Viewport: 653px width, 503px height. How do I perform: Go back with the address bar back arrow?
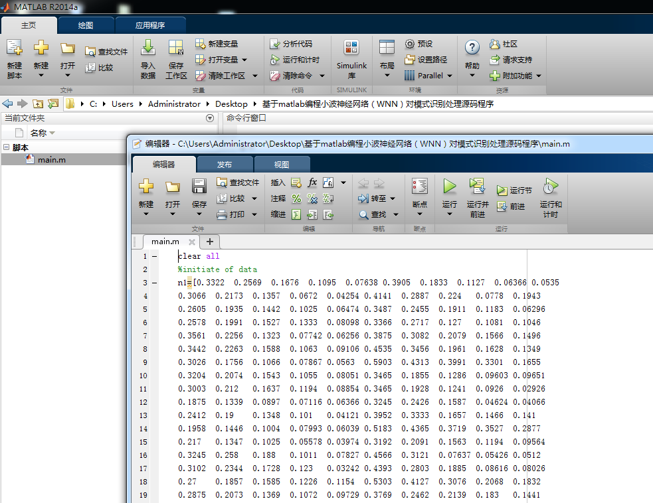[x=7, y=104]
